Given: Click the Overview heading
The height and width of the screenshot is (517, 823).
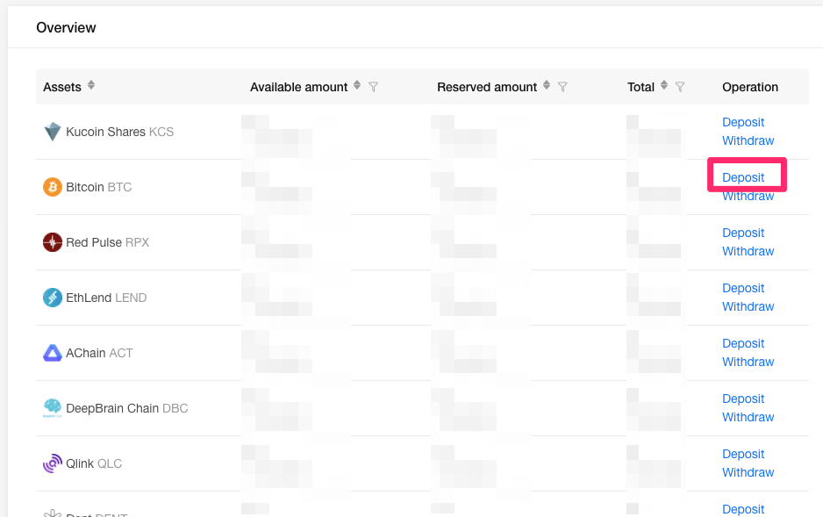Looking at the screenshot, I should (66, 28).
